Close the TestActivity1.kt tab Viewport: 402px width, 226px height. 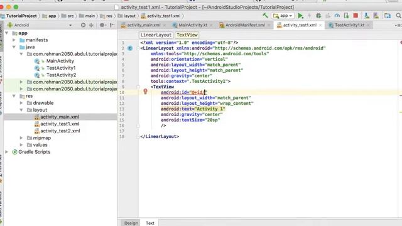(x=369, y=25)
